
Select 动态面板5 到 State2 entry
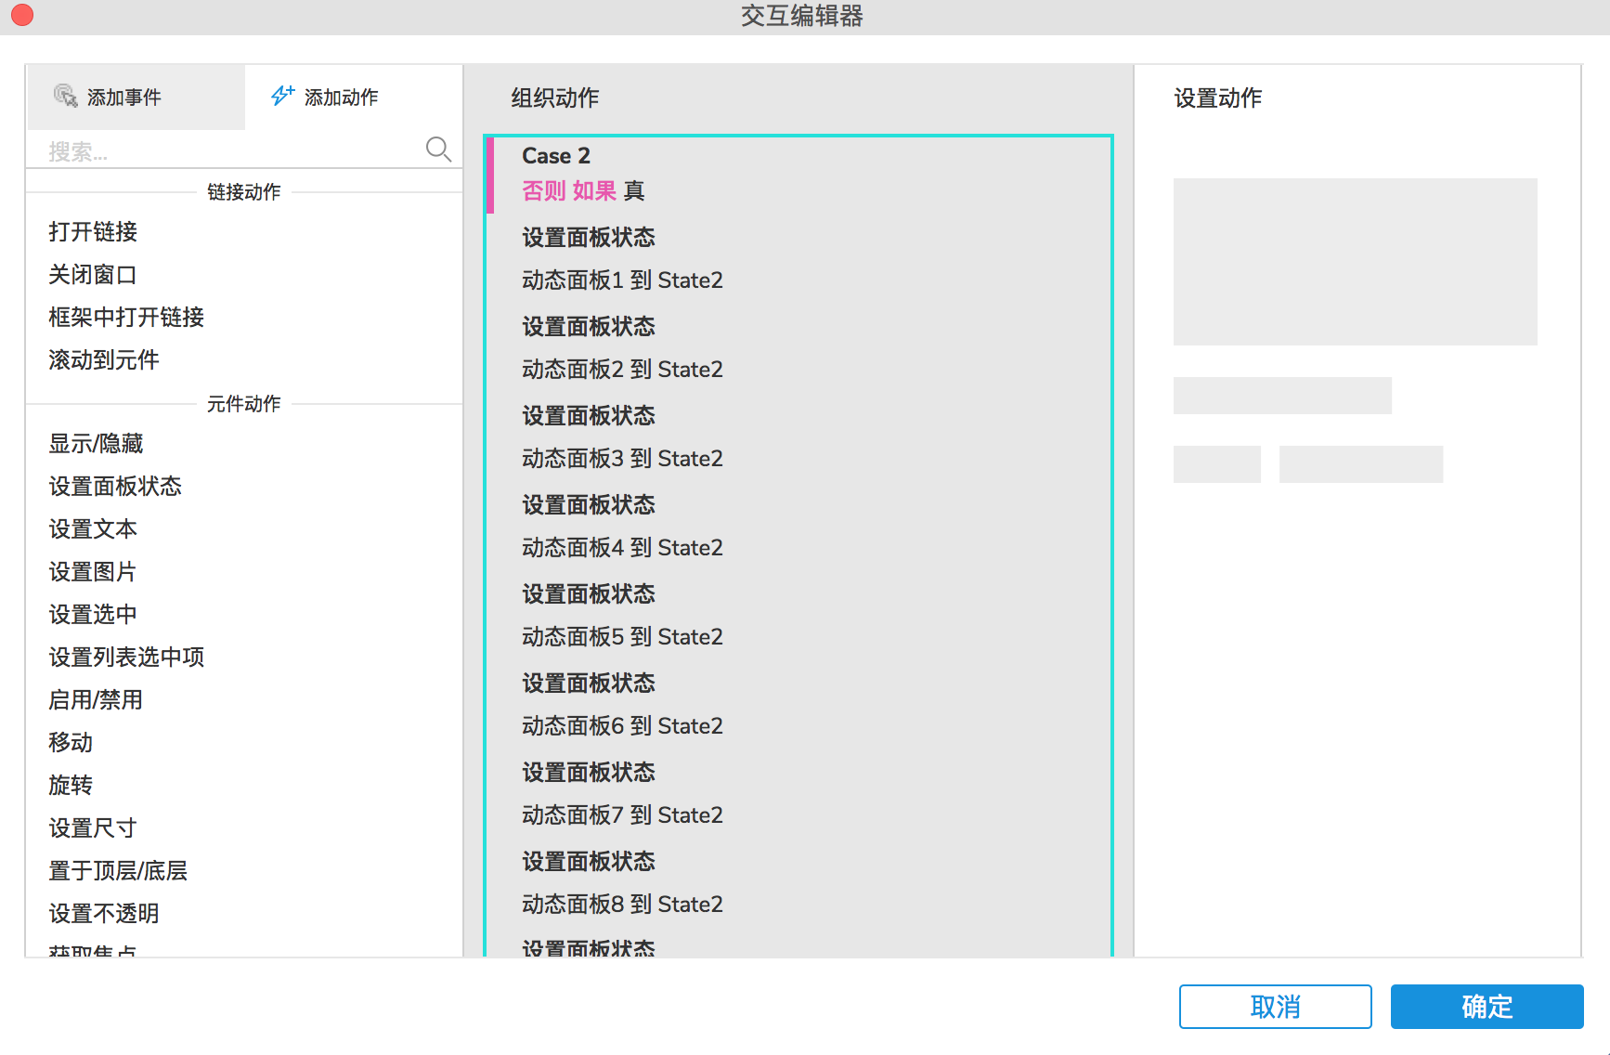coord(622,636)
